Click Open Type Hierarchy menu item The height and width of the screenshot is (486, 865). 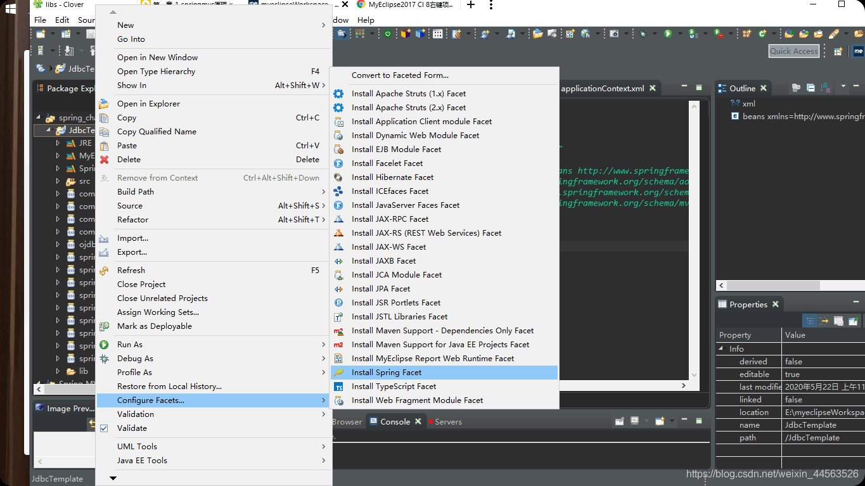[x=214, y=72]
